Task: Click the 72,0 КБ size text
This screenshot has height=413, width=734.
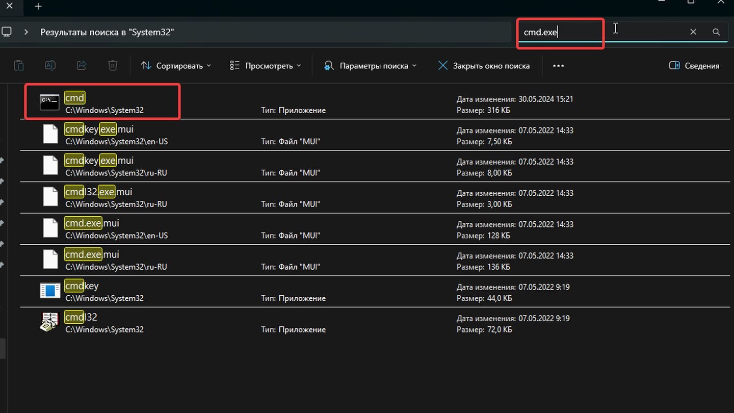Action: pyautogui.click(x=499, y=329)
